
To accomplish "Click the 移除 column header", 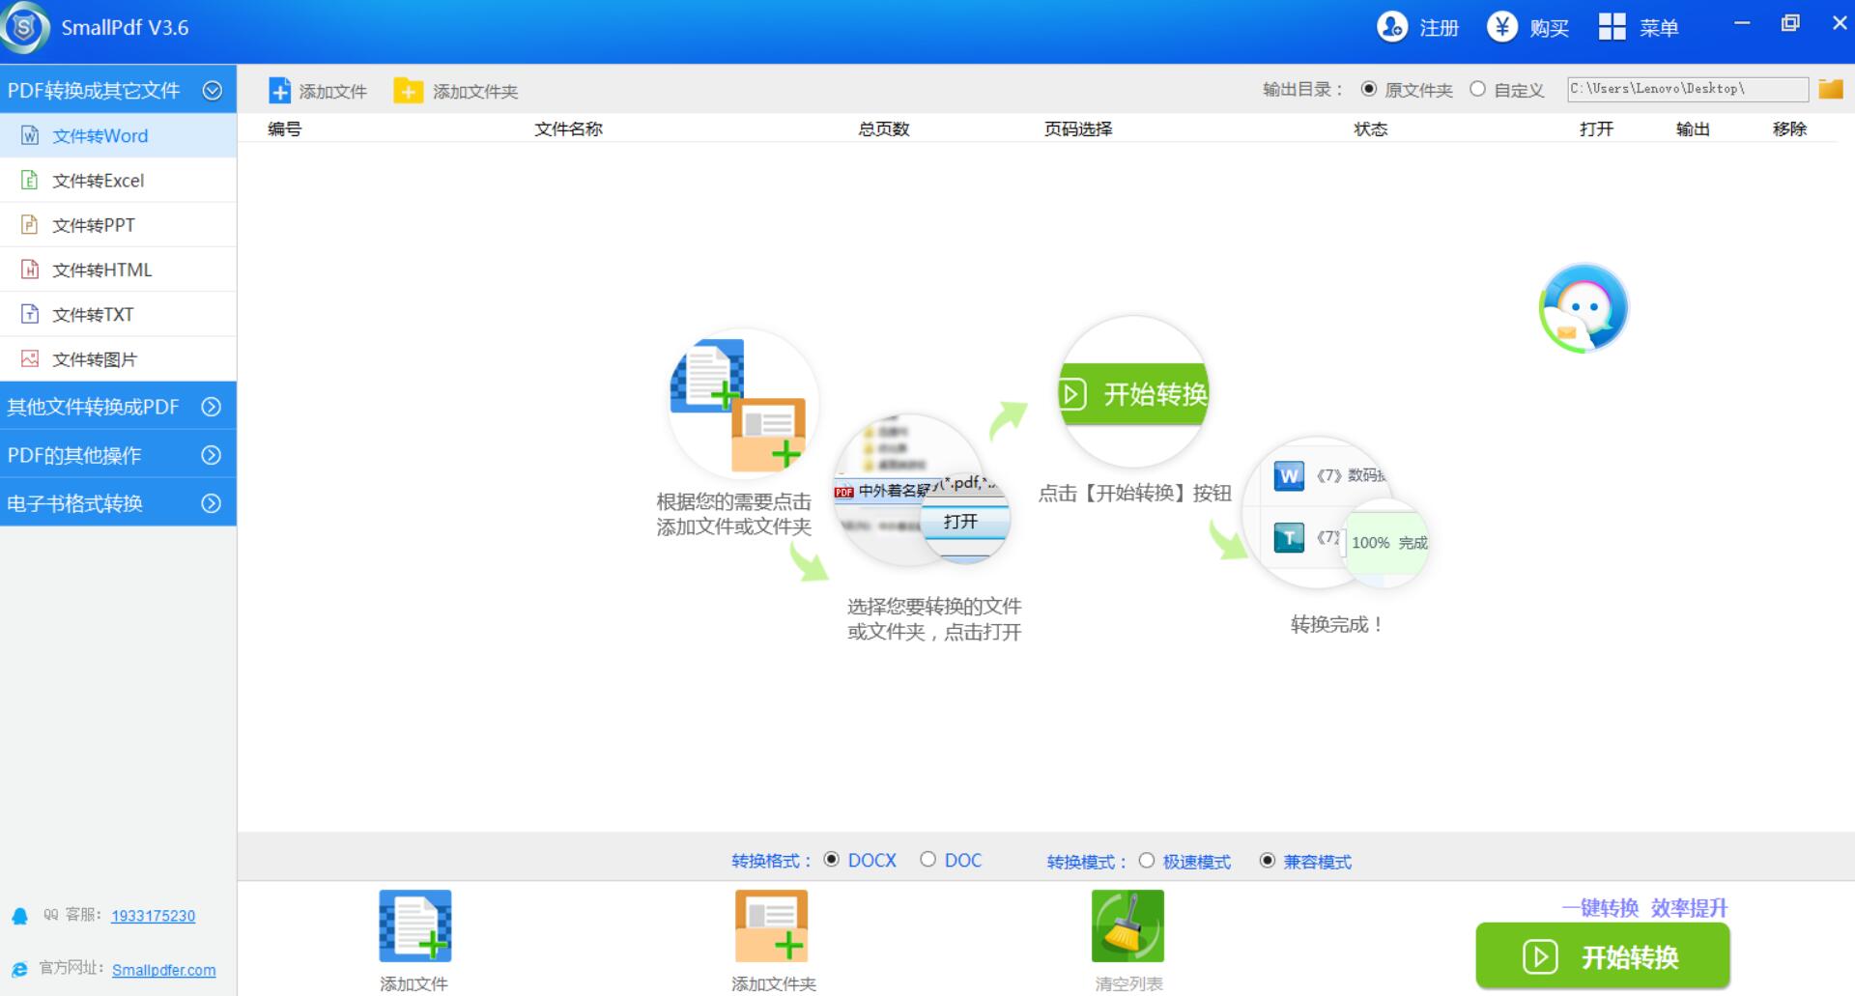I will click(1789, 128).
